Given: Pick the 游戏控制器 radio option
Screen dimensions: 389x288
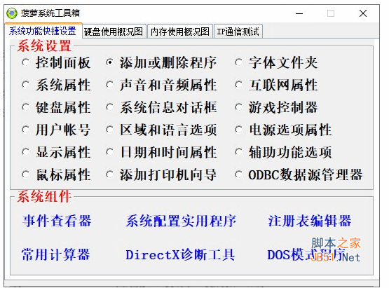Looking at the screenshot, I should 239,107.
